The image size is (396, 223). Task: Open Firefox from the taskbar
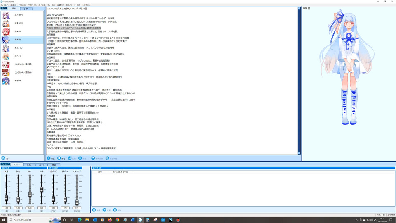[110, 220]
